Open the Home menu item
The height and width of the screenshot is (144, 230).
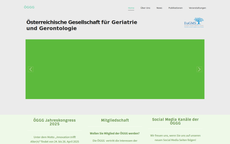click(131, 8)
